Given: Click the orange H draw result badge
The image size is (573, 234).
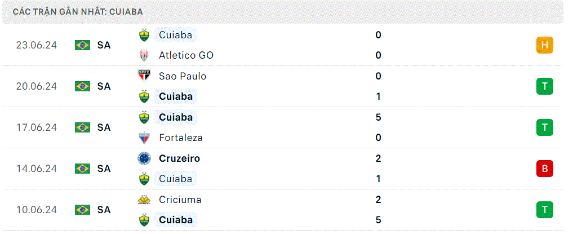Looking at the screenshot, I should (x=544, y=45).
